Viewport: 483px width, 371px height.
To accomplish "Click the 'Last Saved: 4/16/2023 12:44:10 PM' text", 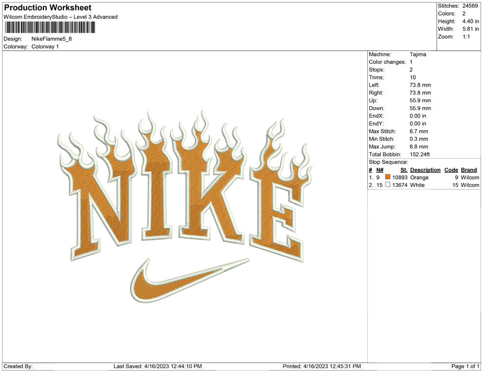I will [158, 367].
